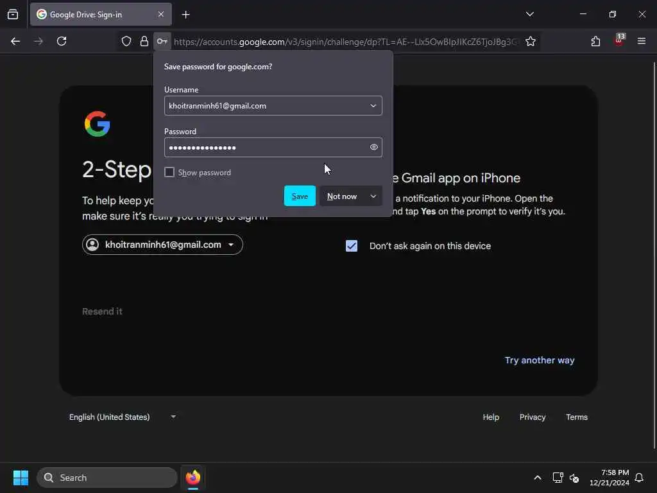Open the khoitranminh61@gmail.com account switcher
The image size is (657, 493).
162,245
